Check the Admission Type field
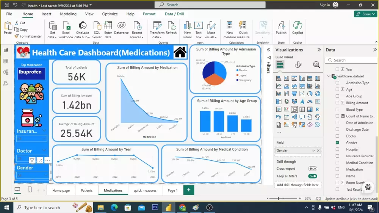This screenshot has width=379, height=213. click(x=337, y=83)
